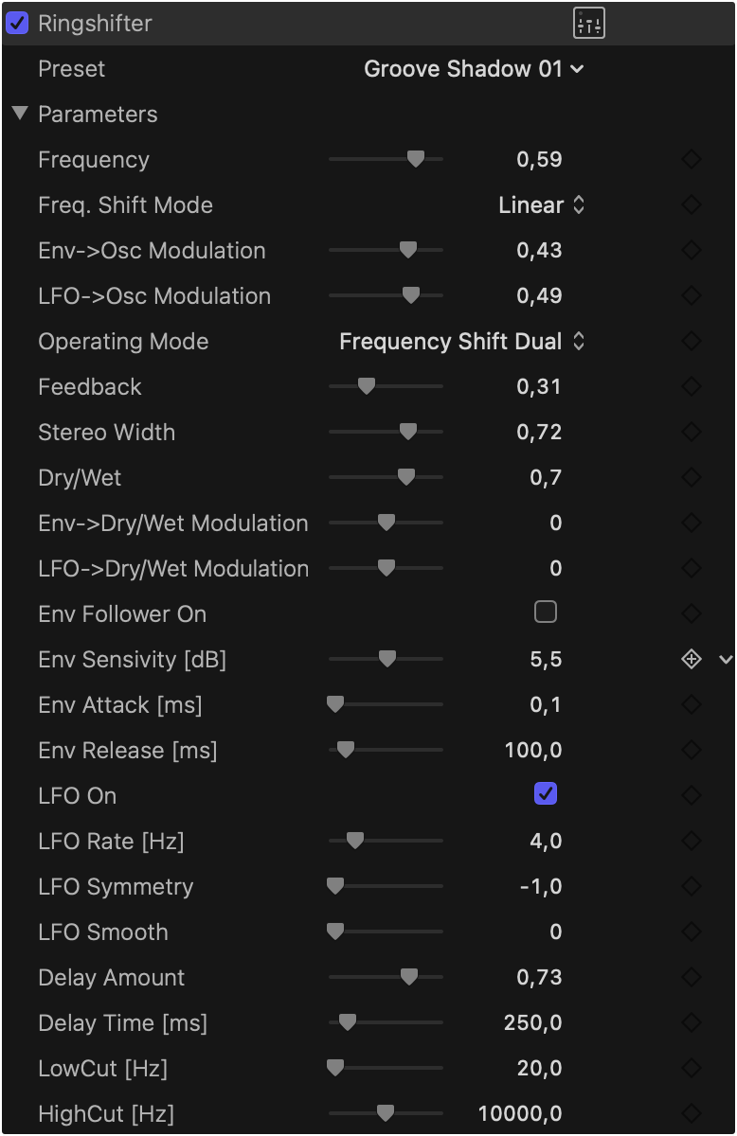This screenshot has width=737, height=1136.
Task: Open the Frequency Shift Dual mode popup
Action: 462,342
